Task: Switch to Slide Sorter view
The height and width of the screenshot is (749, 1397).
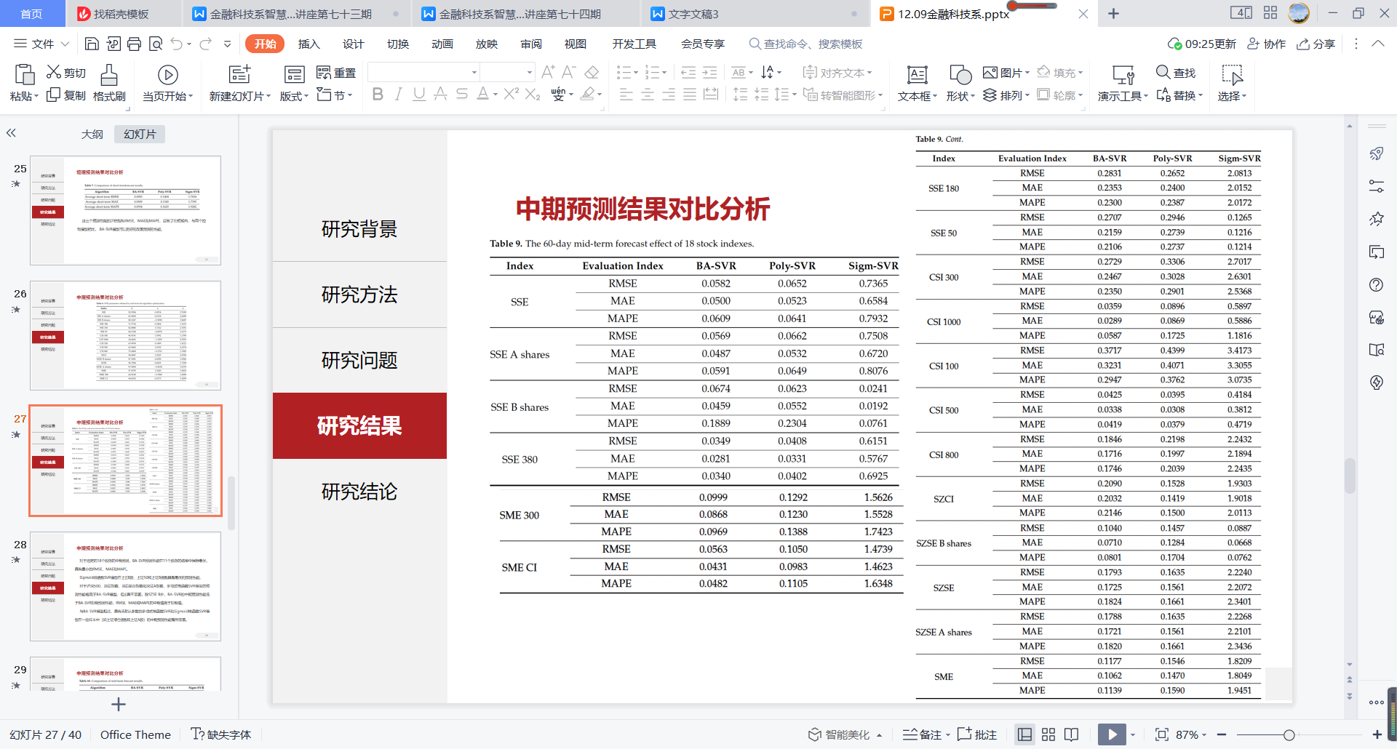Action: point(1048,734)
